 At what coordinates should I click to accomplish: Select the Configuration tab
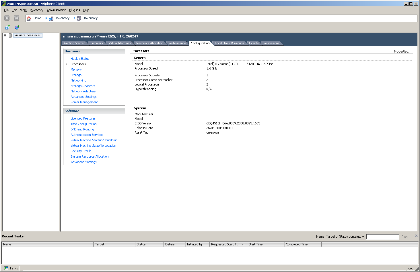tap(200, 43)
